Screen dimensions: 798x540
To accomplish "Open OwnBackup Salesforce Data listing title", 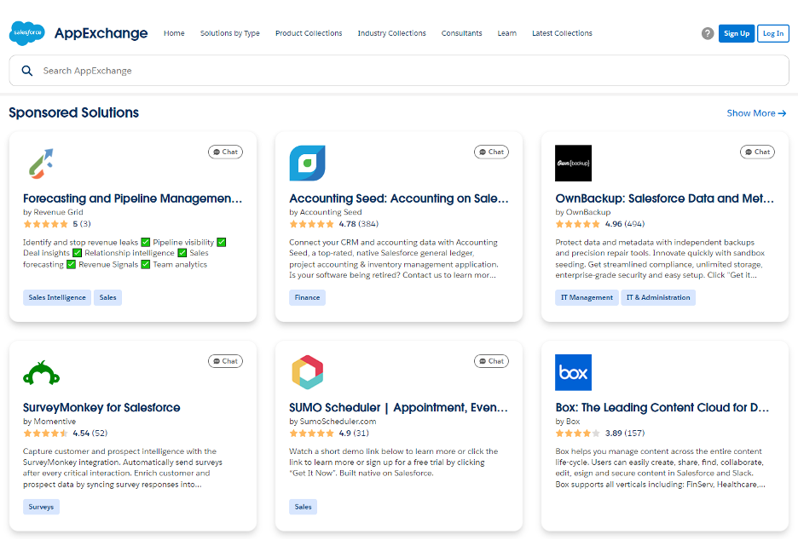I will coord(665,198).
